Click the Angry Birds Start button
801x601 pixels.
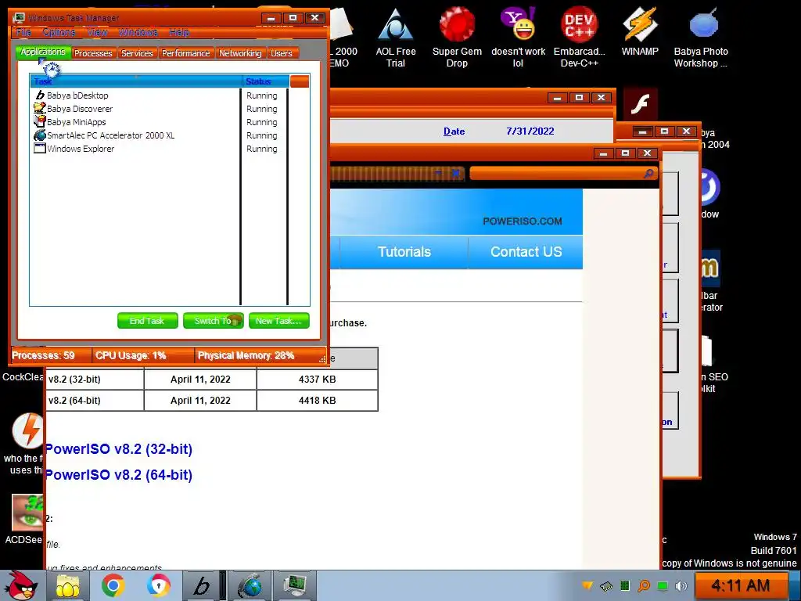20,585
